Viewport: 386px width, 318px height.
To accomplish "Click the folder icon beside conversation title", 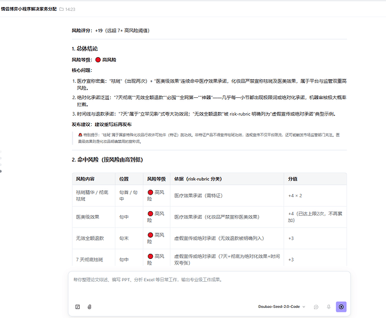I will click(62, 9).
